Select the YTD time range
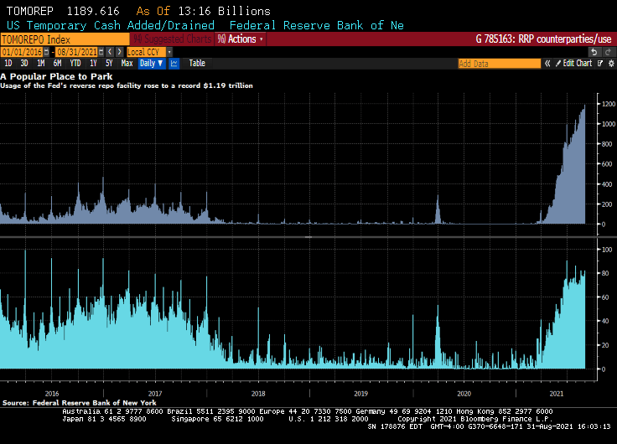 click(x=75, y=64)
